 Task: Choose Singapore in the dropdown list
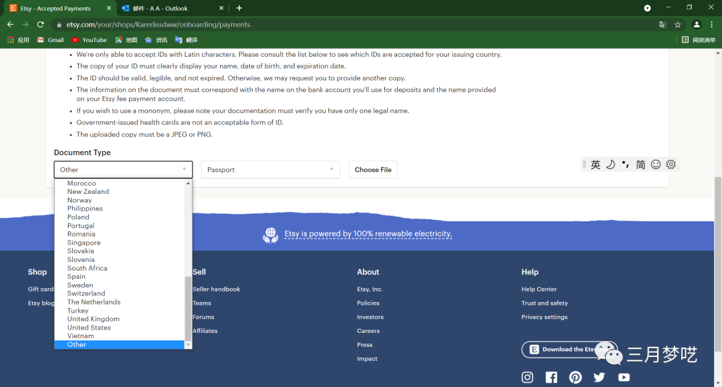[x=84, y=243]
